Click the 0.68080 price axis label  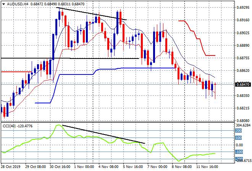tap(243, 120)
